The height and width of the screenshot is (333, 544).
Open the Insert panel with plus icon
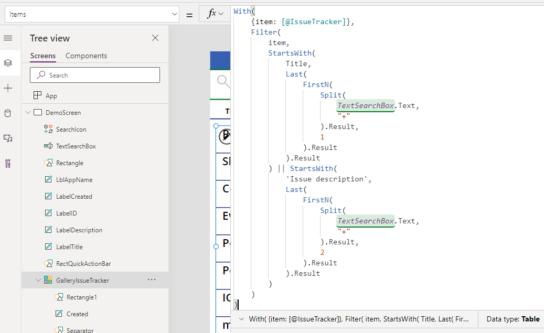[x=8, y=88]
